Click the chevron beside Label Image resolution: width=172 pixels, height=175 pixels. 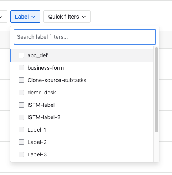coord(33,17)
